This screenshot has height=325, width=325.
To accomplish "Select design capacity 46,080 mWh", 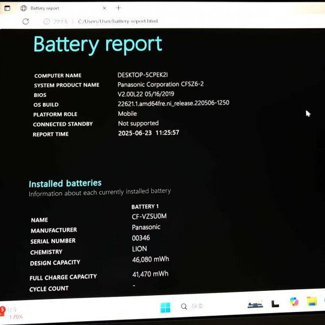I will 151,259.
